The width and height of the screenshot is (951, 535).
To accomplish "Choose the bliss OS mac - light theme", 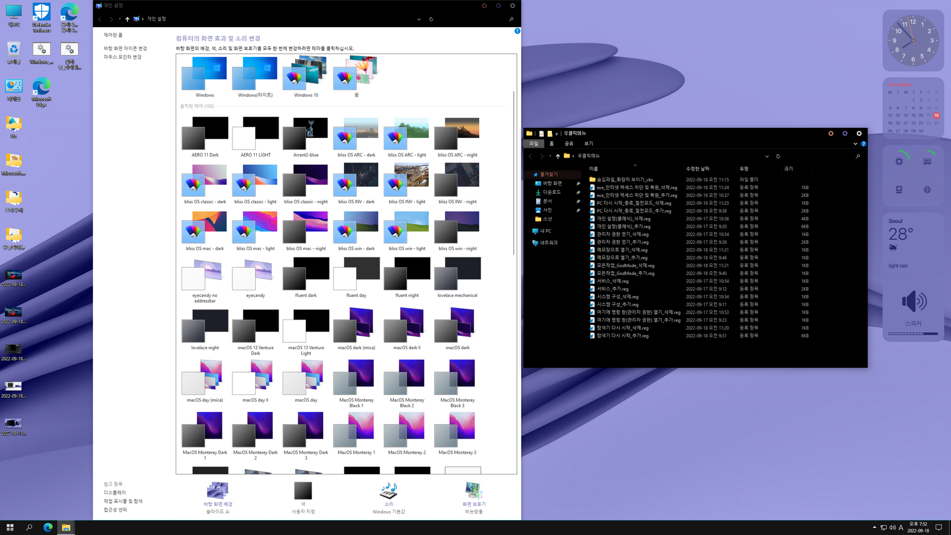I will (x=255, y=231).
